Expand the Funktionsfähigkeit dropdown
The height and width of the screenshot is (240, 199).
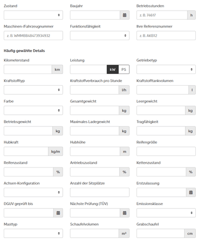99,35
